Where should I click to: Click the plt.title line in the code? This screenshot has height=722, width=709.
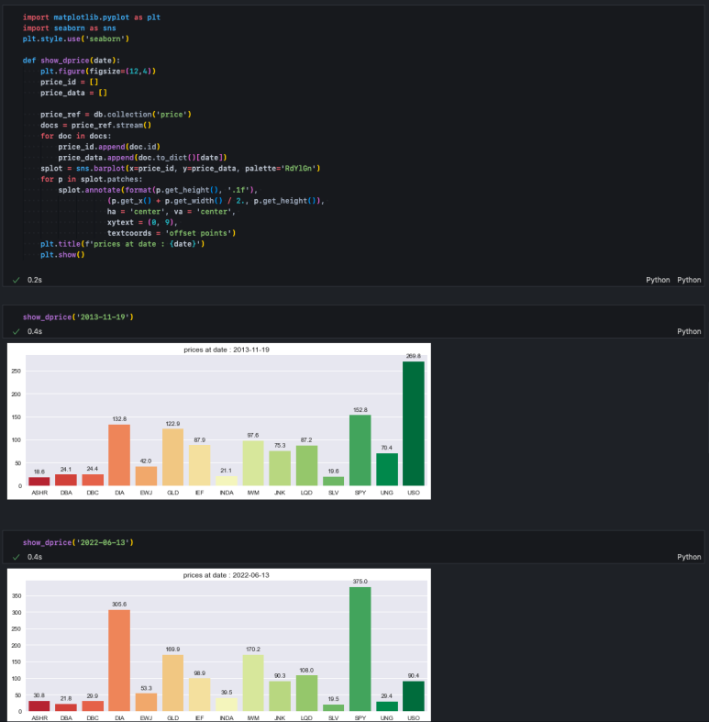point(123,244)
